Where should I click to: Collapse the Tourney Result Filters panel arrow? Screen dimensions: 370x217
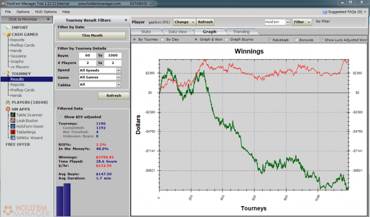[x=126, y=20]
